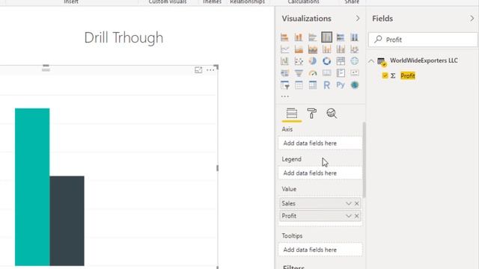479x269 pixels.
Task: Select the Card visual
Action: [x=326, y=73]
